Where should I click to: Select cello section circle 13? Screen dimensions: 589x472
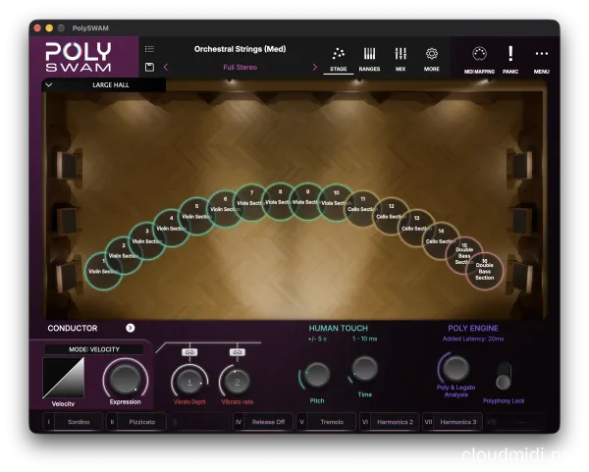416,228
